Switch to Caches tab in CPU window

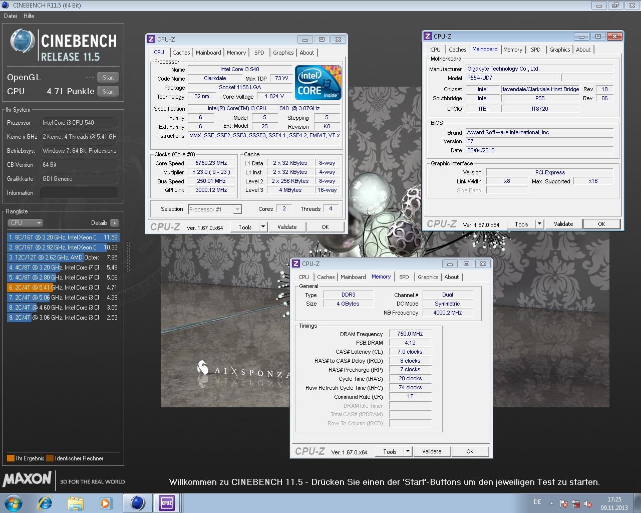181,53
